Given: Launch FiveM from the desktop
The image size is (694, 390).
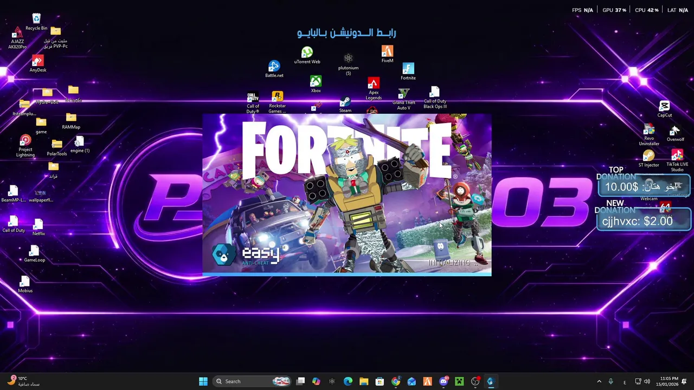Looking at the screenshot, I should pyautogui.click(x=387, y=54).
